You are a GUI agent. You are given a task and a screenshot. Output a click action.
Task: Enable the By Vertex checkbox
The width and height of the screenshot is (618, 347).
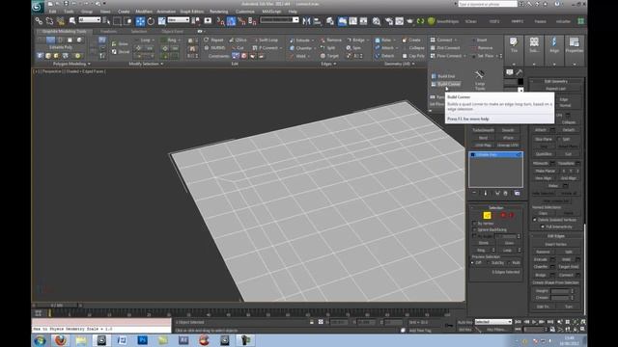click(474, 223)
